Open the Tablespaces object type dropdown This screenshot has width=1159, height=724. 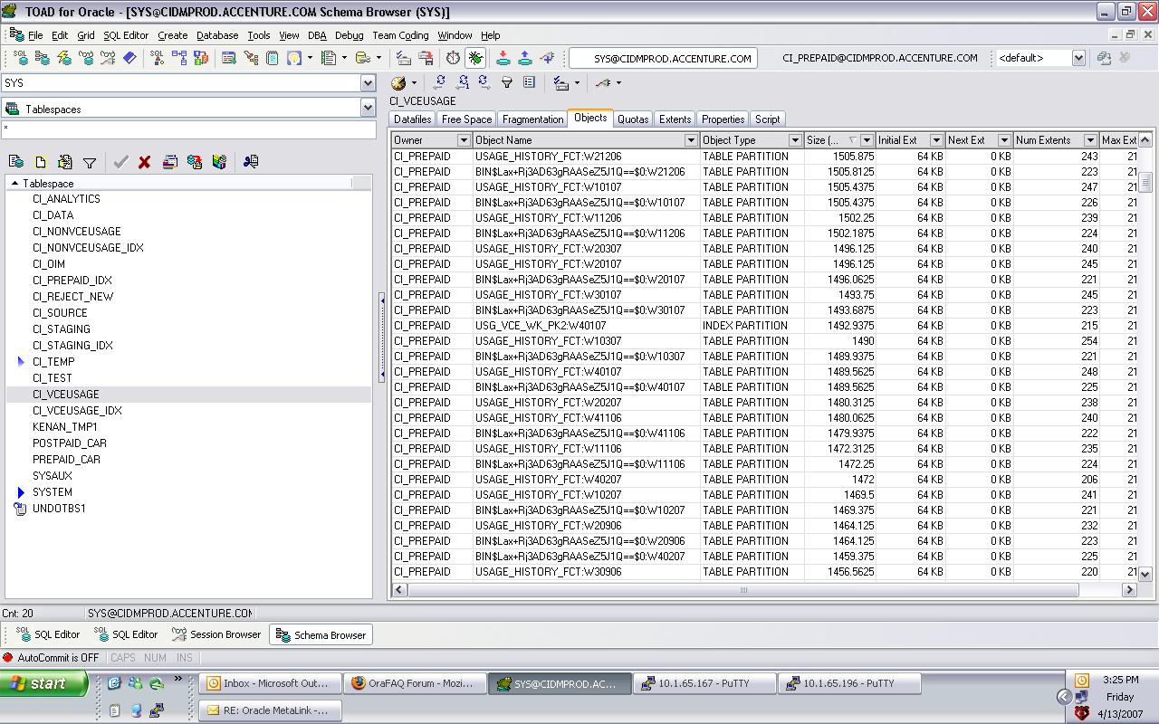tap(368, 108)
